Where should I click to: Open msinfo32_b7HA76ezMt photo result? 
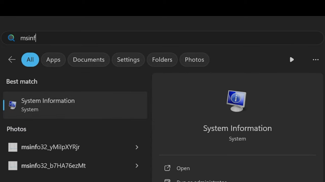(75, 166)
